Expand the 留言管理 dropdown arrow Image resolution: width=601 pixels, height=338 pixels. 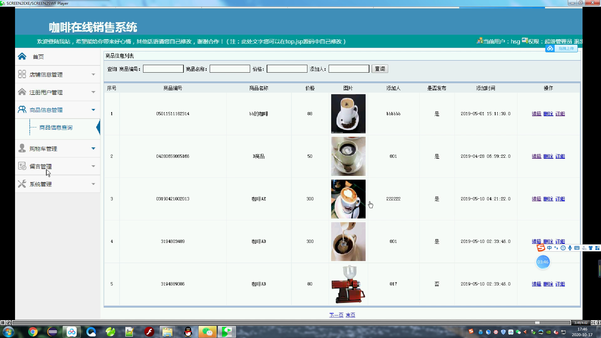(93, 166)
